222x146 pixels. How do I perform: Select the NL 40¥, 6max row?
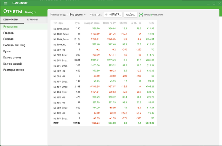pyautogui.click(x=104, y=87)
